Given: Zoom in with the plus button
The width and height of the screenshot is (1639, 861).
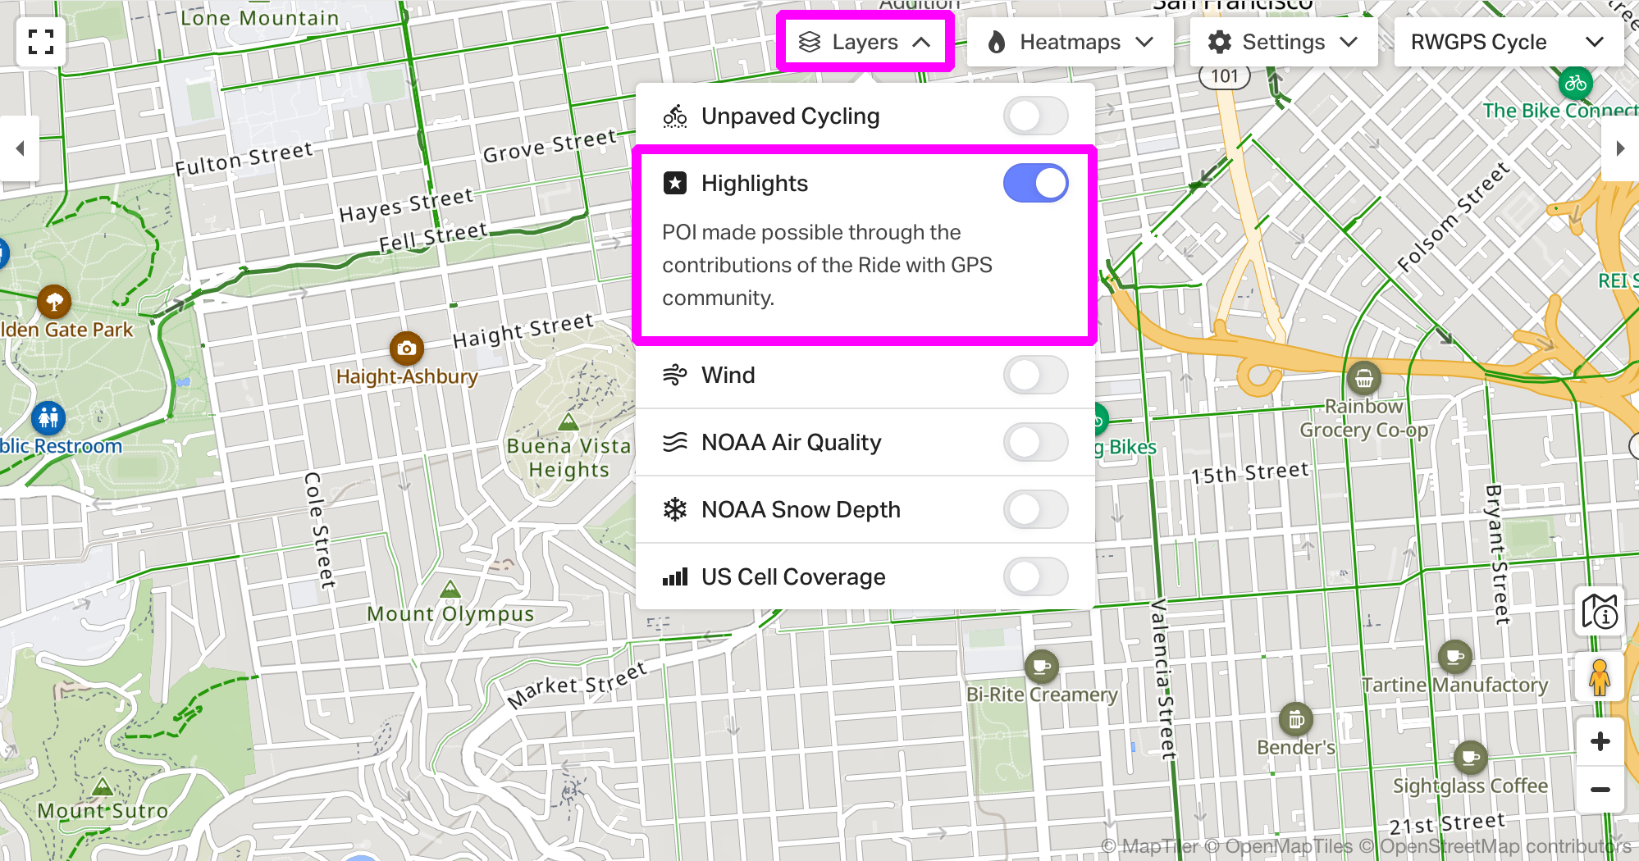Looking at the screenshot, I should point(1600,742).
